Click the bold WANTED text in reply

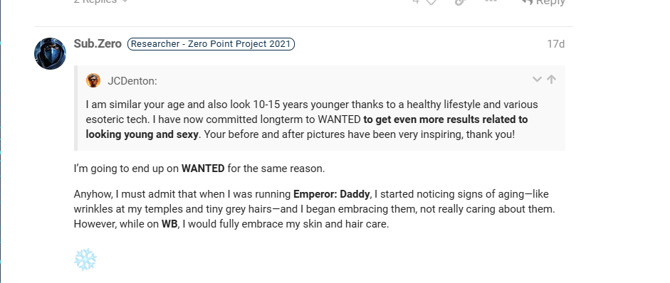pos(203,169)
